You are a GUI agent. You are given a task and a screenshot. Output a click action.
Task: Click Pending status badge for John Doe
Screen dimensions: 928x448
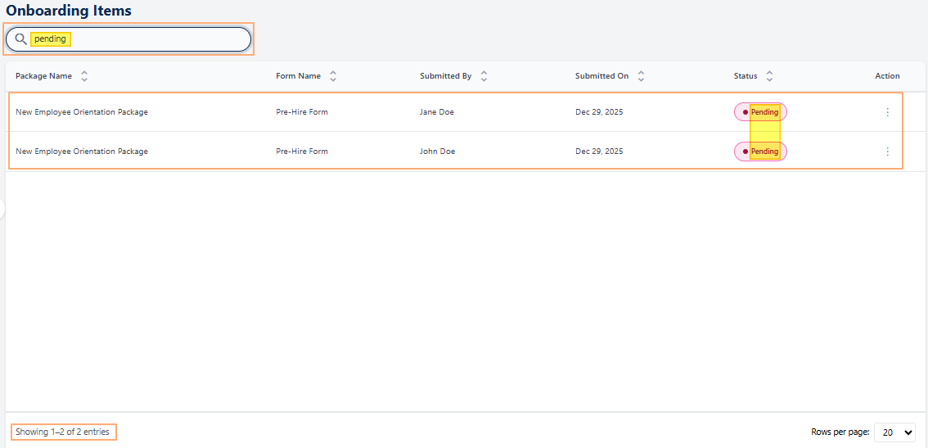760,152
